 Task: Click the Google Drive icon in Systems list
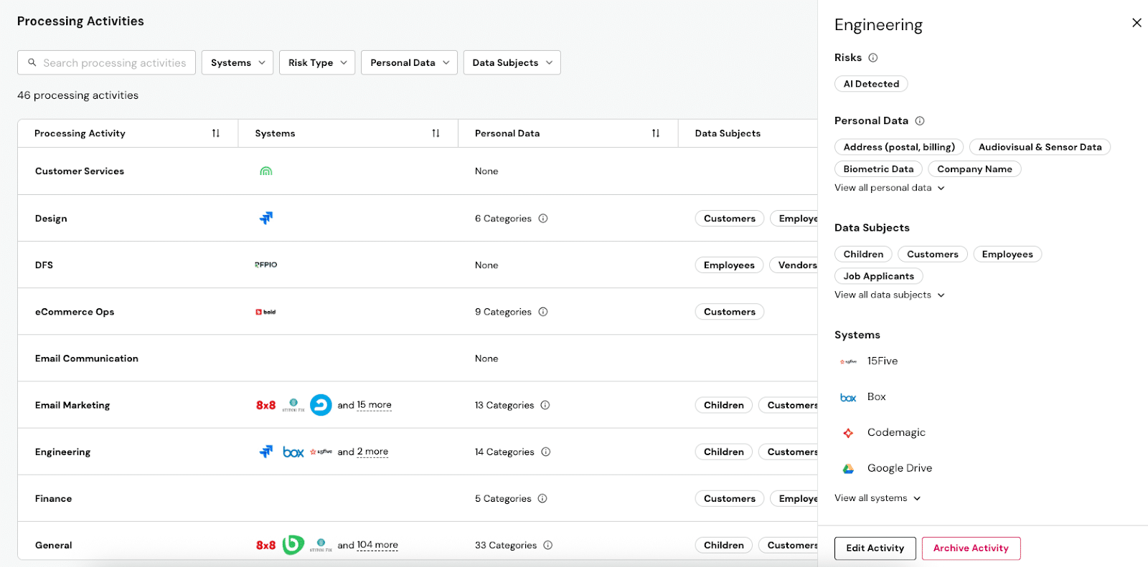point(848,469)
